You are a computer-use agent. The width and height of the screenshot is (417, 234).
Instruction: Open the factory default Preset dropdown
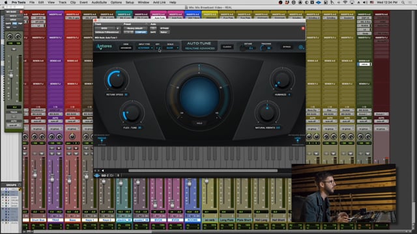click(135, 29)
